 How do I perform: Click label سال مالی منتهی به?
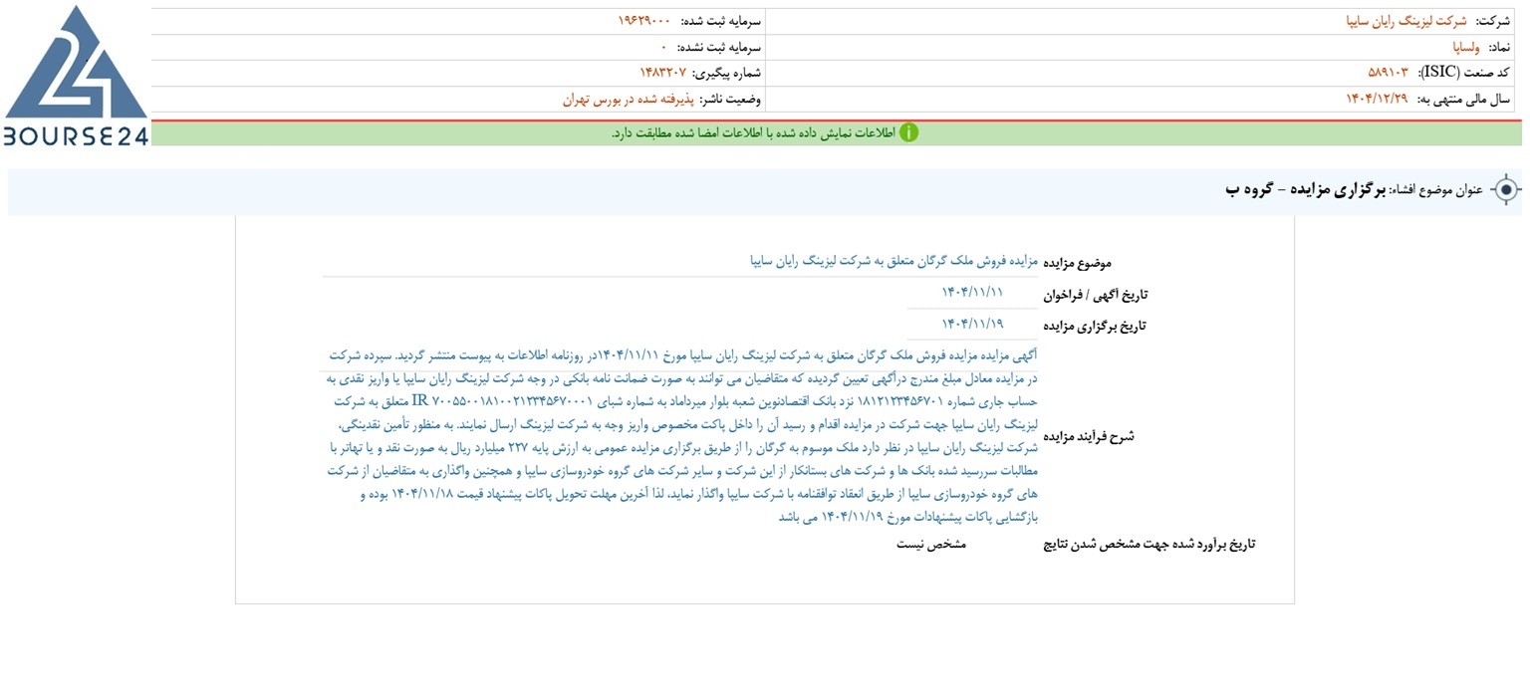click(x=1463, y=99)
